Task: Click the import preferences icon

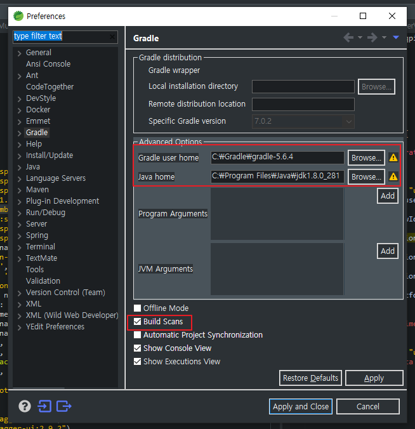Action: pyautogui.click(x=44, y=406)
